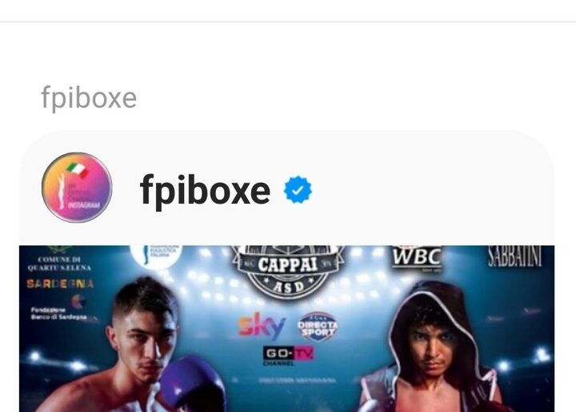Click the Sky logo on poster
Viewport: 576px width, 412px height.
[262, 326]
